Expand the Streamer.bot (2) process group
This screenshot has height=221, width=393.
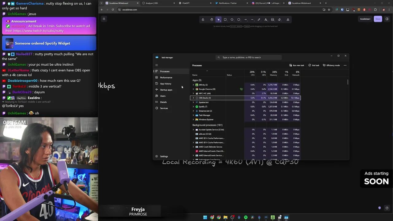click(x=193, y=111)
